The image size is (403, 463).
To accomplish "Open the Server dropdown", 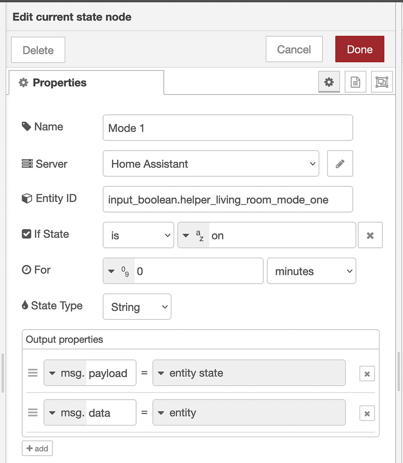I will [x=211, y=164].
